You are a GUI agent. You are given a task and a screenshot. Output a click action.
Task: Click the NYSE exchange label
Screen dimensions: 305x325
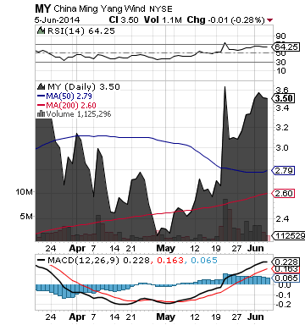click(x=160, y=9)
